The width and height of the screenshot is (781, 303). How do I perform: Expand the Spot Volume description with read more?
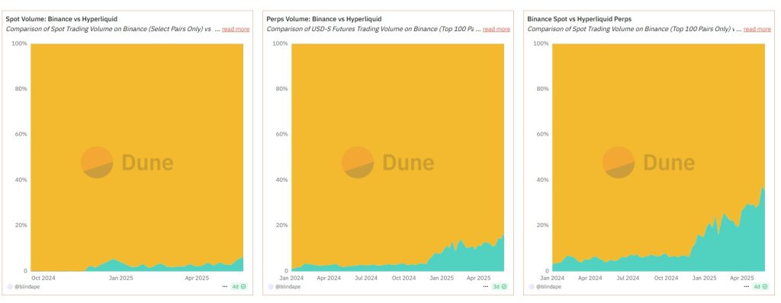[236, 29]
